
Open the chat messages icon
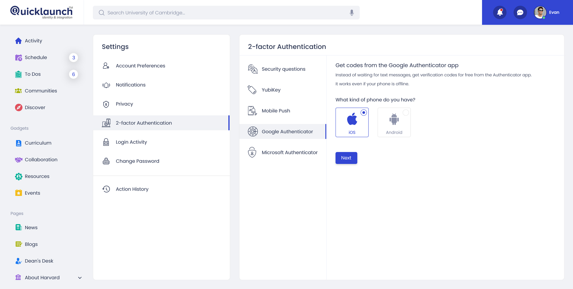coord(520,12)
